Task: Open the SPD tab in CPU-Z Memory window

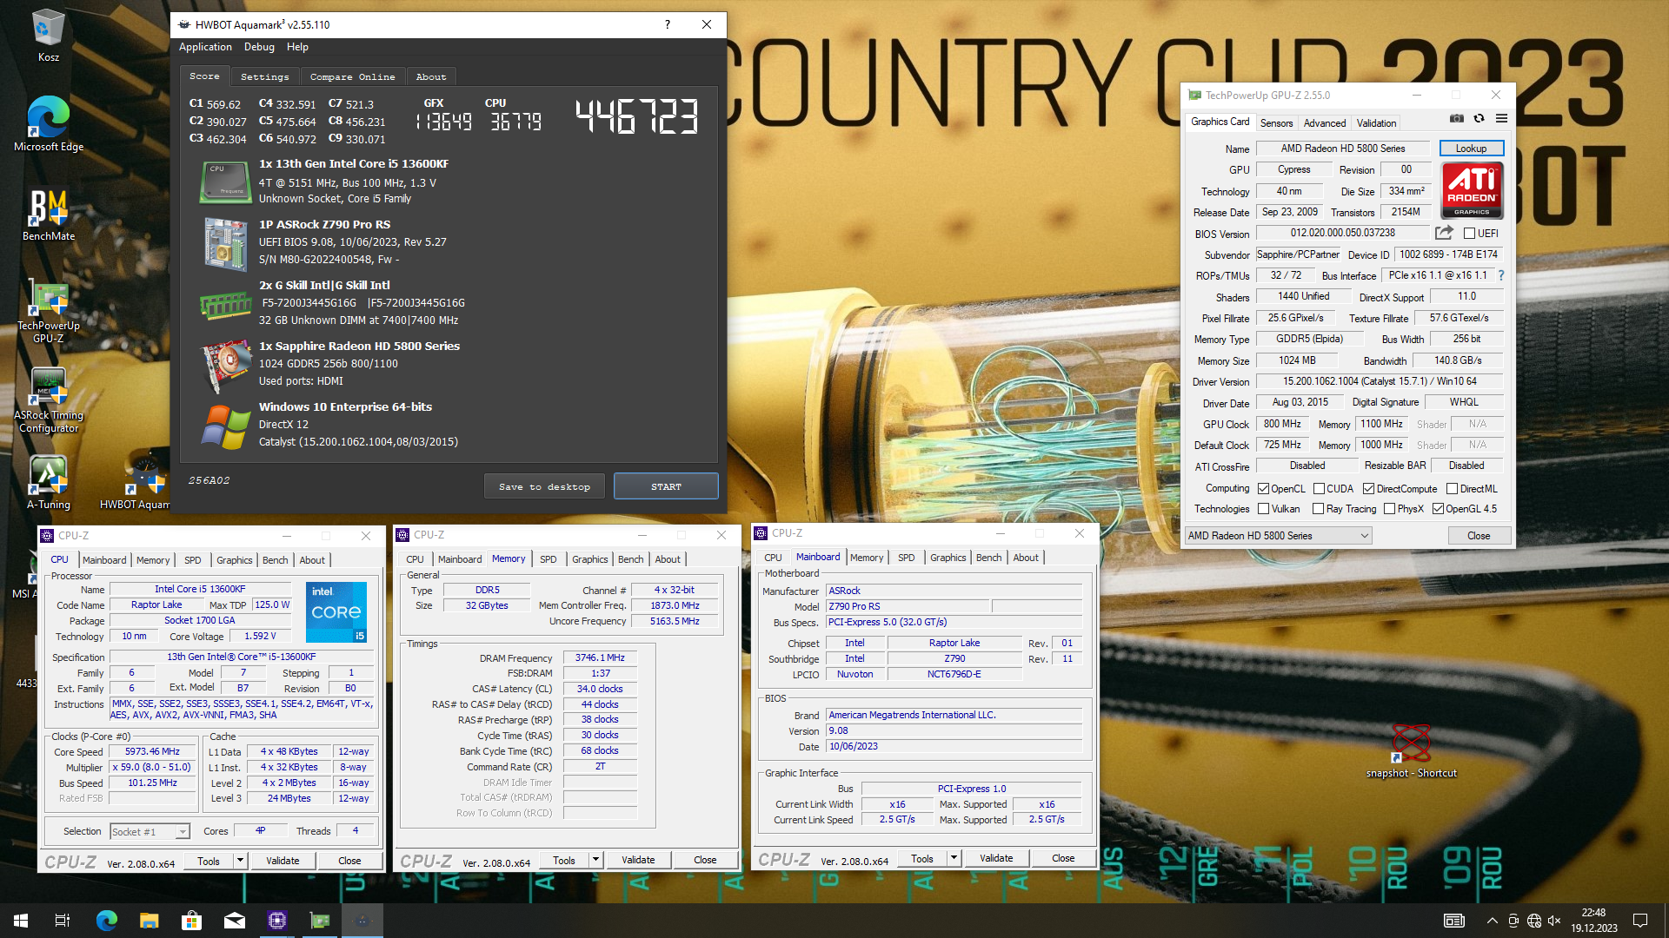Action: click(548, 559)
